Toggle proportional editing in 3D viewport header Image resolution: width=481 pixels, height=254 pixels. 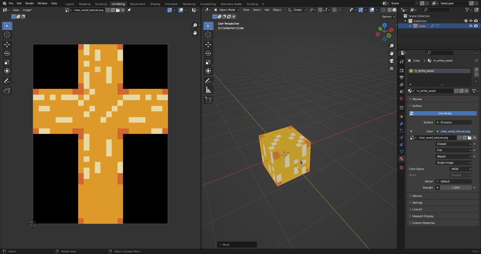334,10
